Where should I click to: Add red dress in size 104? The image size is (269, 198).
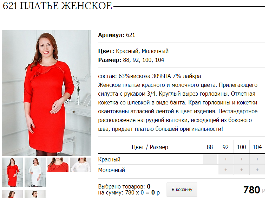(x=257, y=159)
